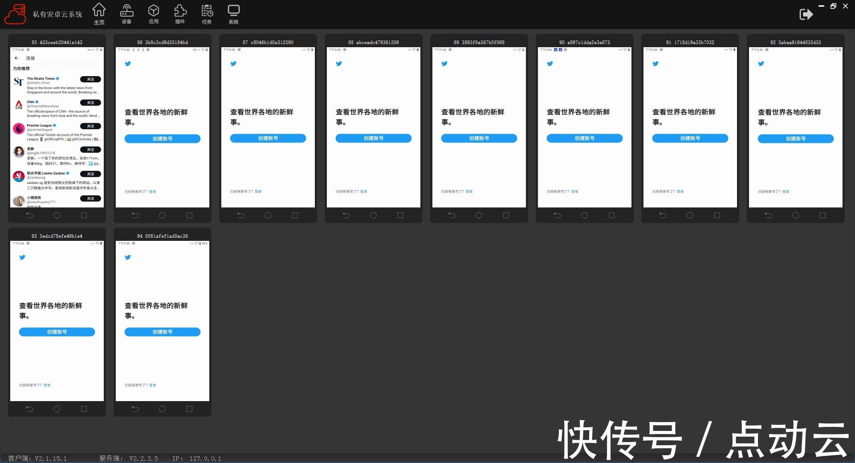855x463 pixels.
Task: Click home circle icon under device 87
Action: pyautogui.click(x=268, y=215)
